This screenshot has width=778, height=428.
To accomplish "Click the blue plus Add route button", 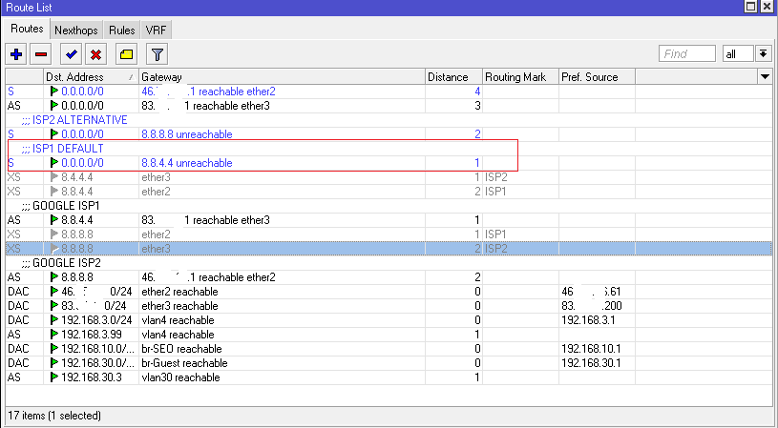I will 16,54.
